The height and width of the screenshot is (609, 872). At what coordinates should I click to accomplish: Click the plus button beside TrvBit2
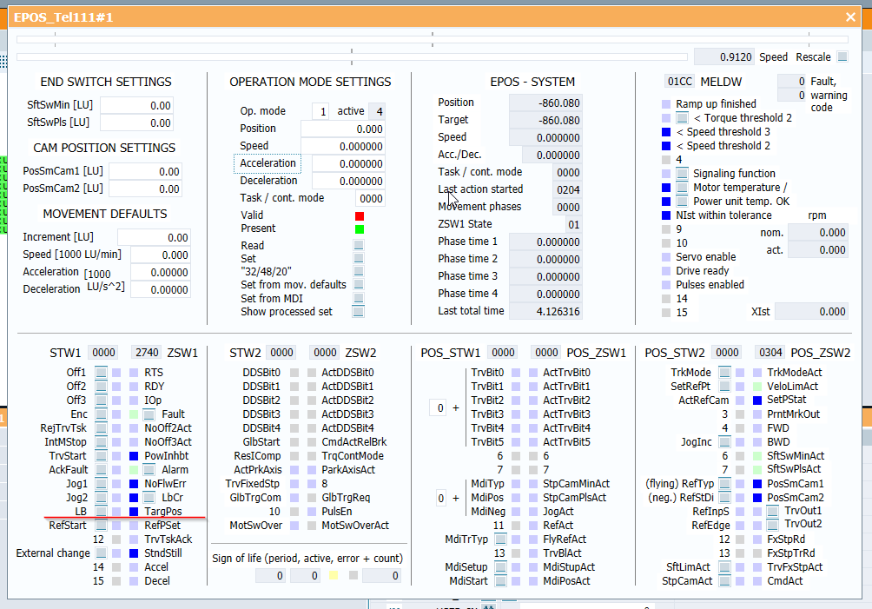point(456,407)
